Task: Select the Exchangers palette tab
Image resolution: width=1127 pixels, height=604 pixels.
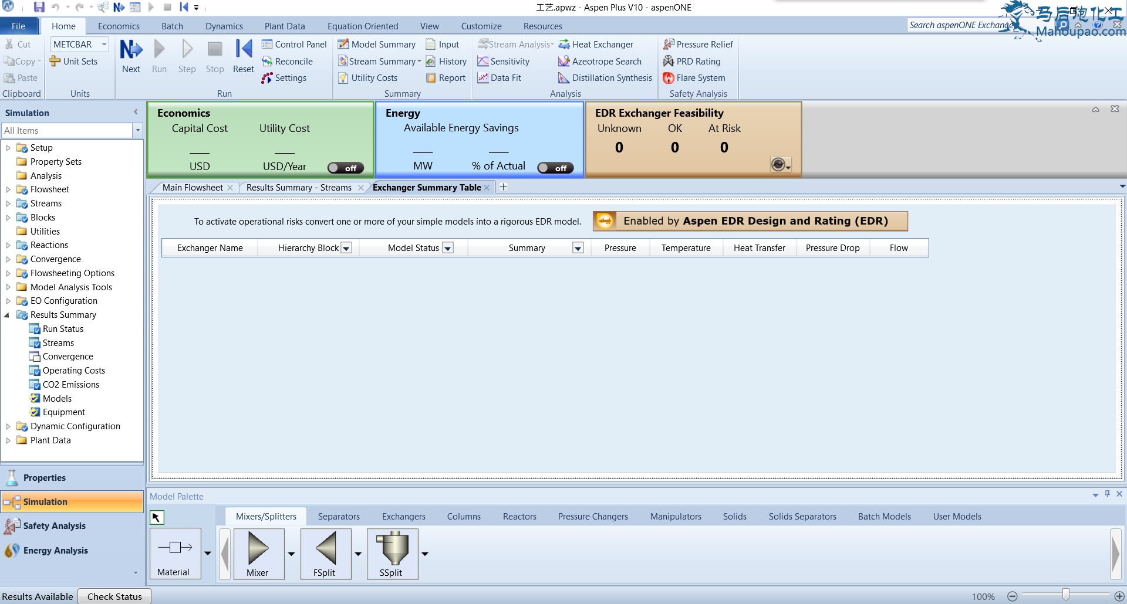Action: pos(404,517)
